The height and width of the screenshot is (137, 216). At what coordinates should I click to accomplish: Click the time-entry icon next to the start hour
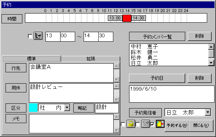38,36
